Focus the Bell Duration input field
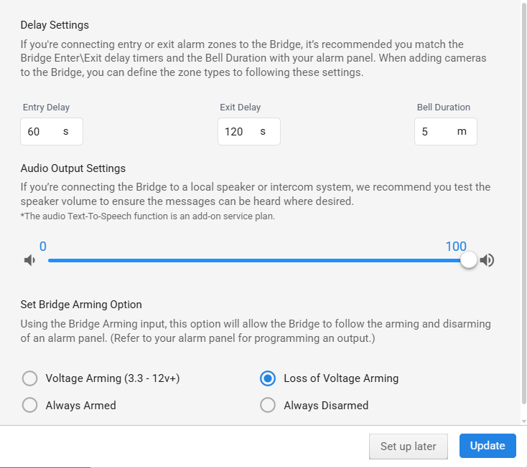 pos(446,131)
